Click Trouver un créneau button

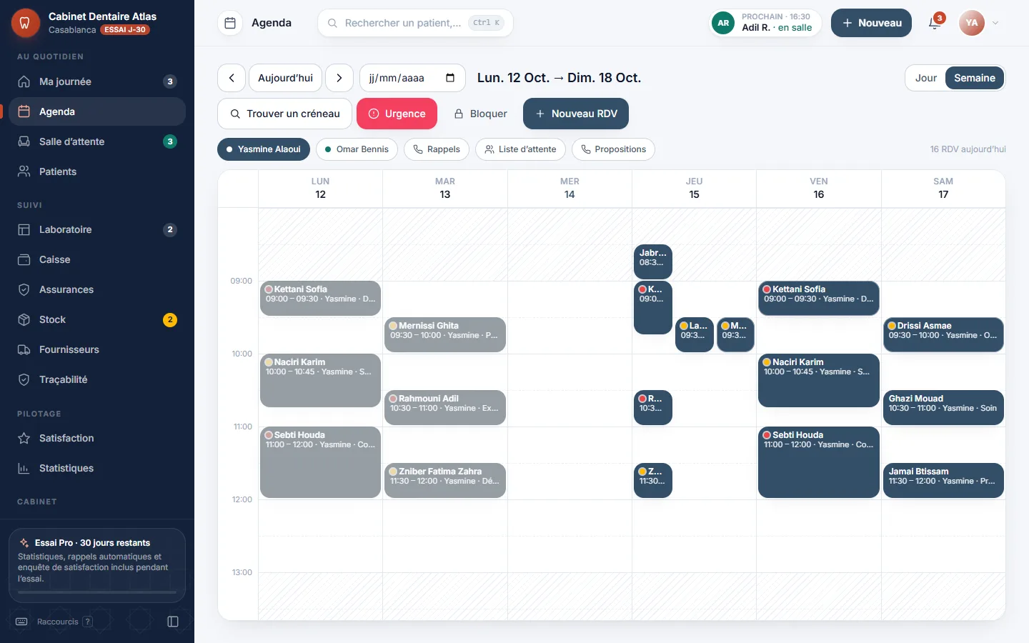284,114
